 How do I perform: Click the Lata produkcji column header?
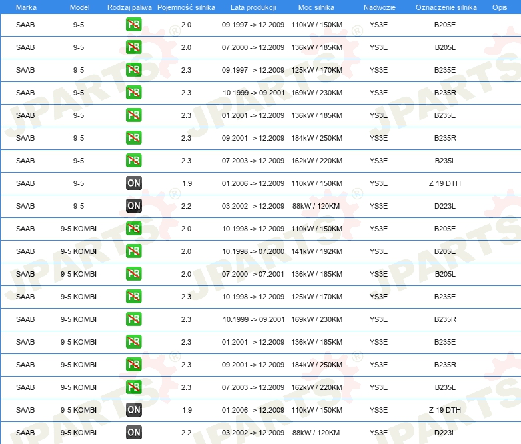pos(253,7)
